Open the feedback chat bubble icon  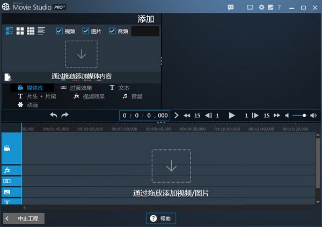coord(231,7)
